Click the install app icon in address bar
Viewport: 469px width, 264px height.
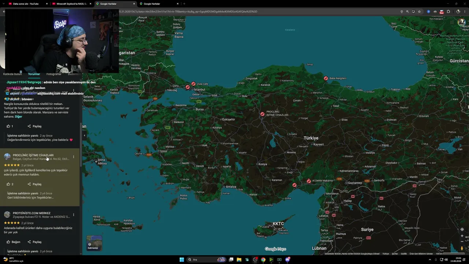[413, 11]
